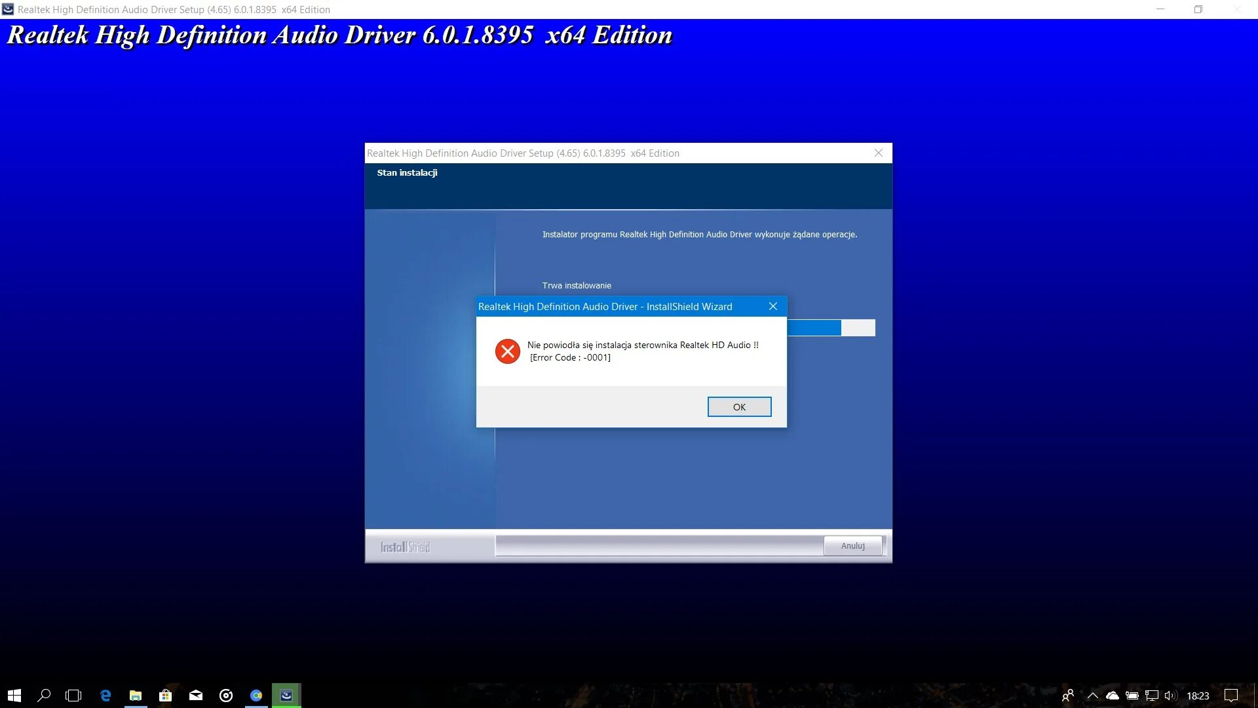Open the Action Center notifications
1258x708 pixels.
[x=1231, y=696]
